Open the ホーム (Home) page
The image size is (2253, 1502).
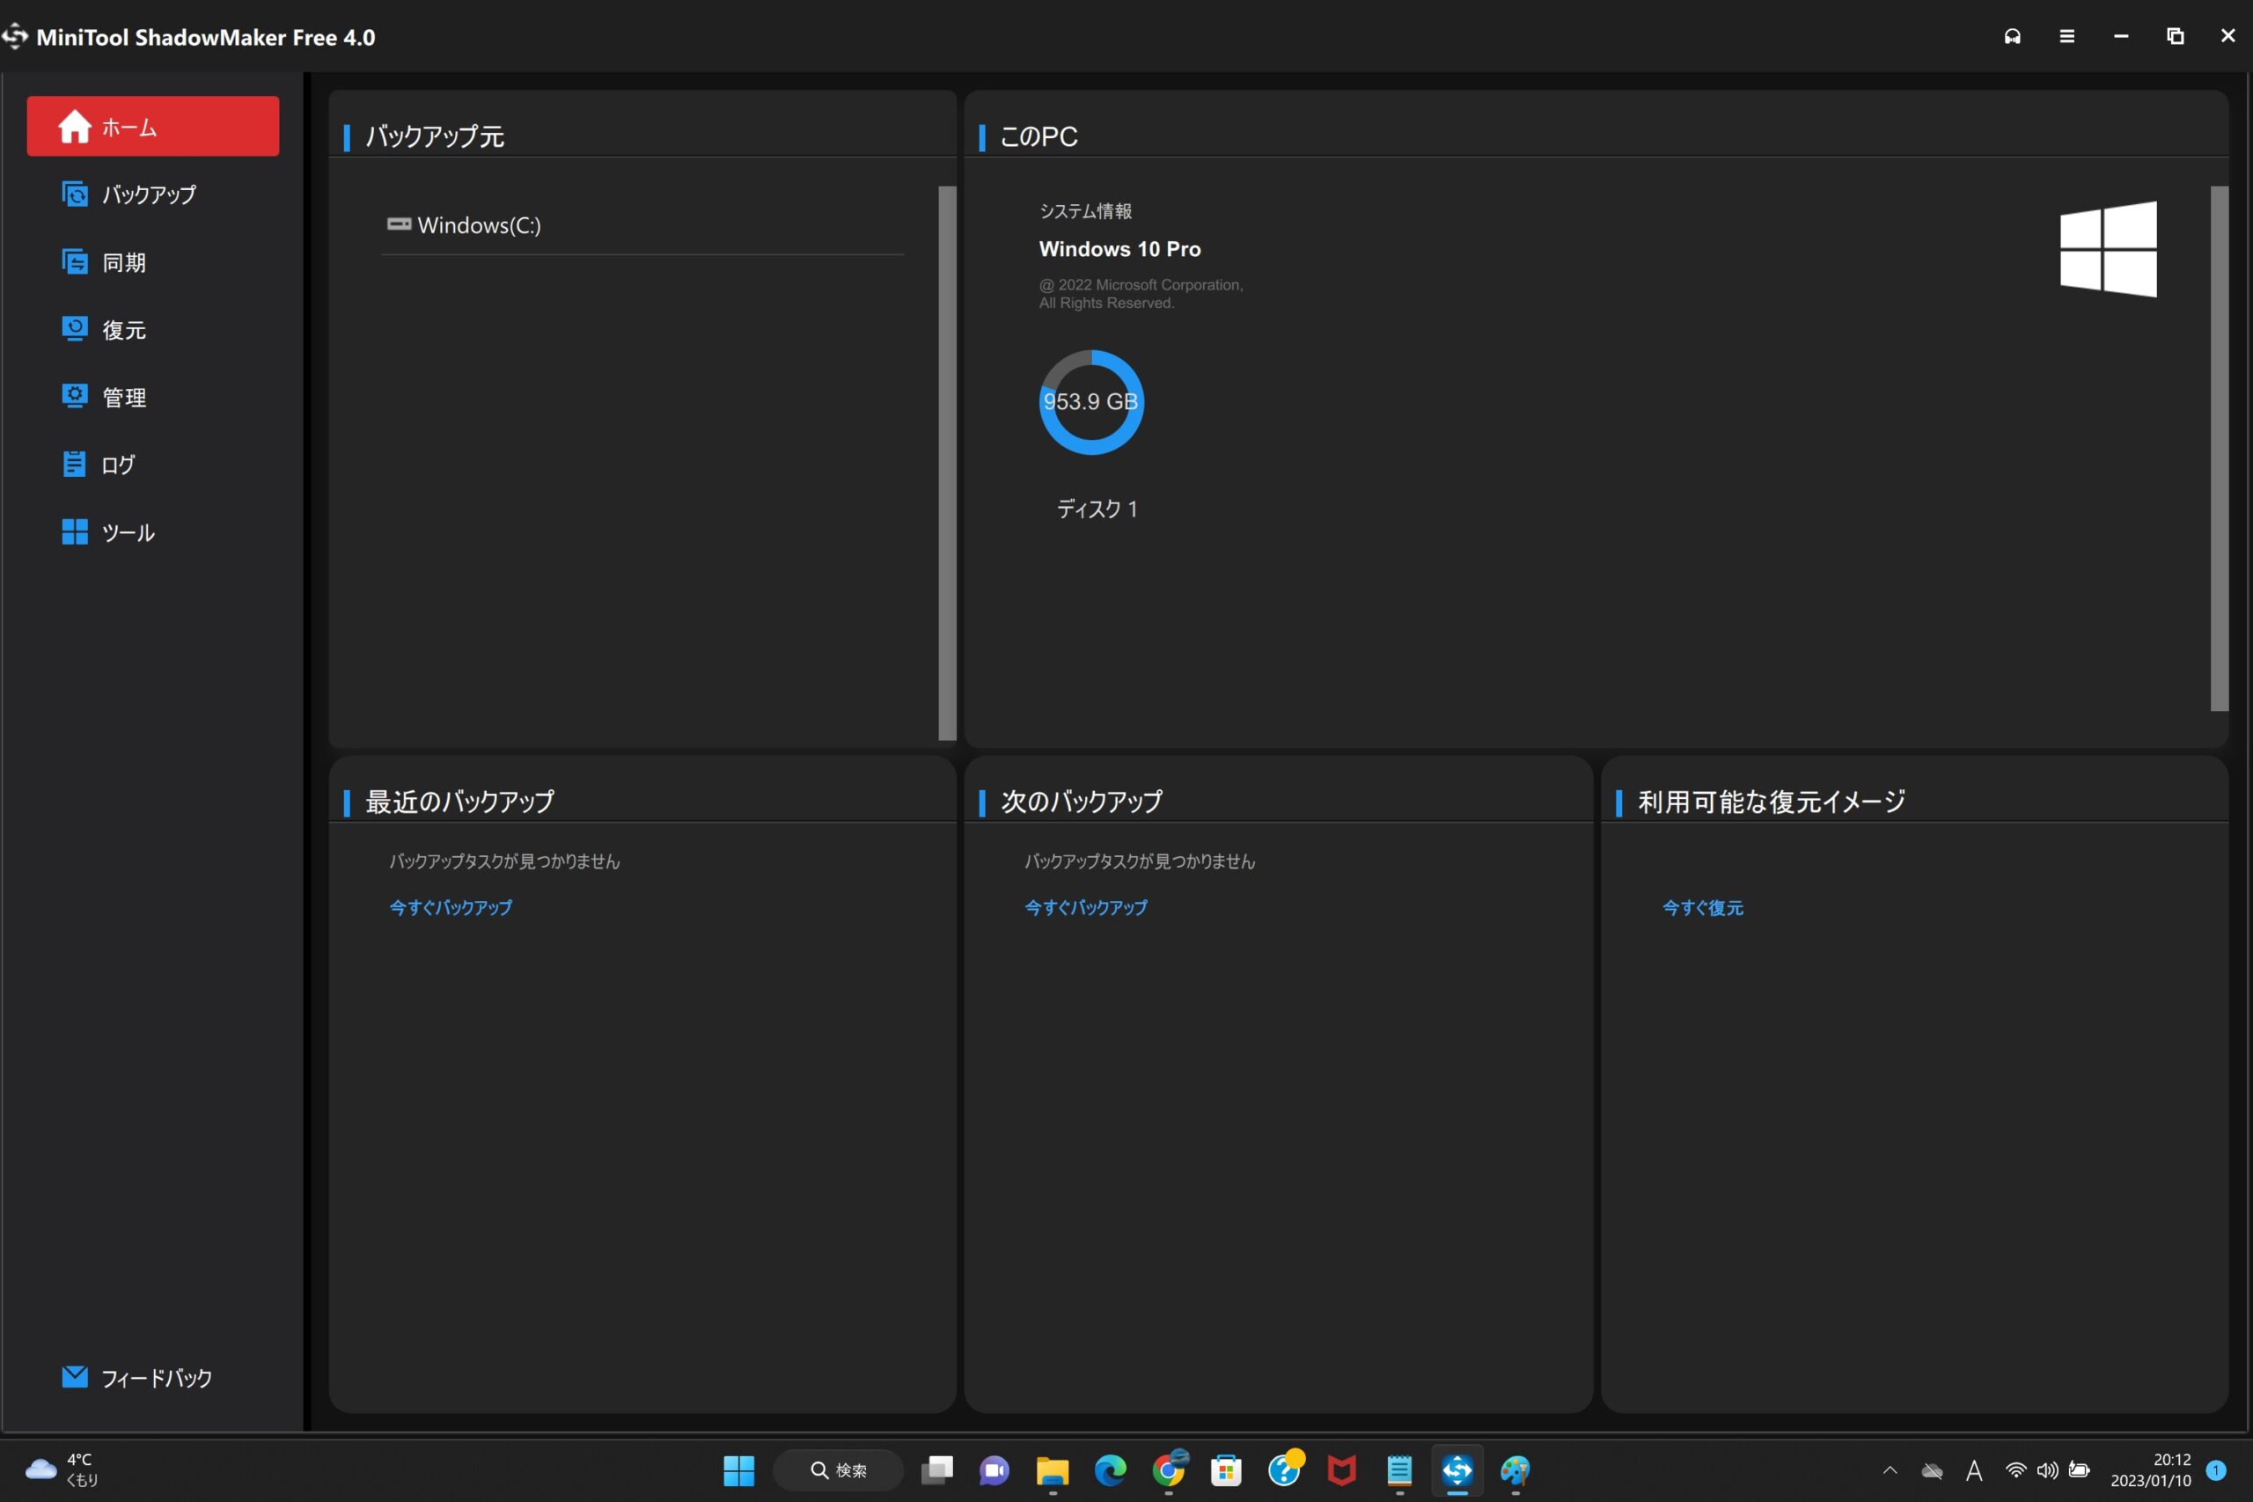[x=153, y=127]
